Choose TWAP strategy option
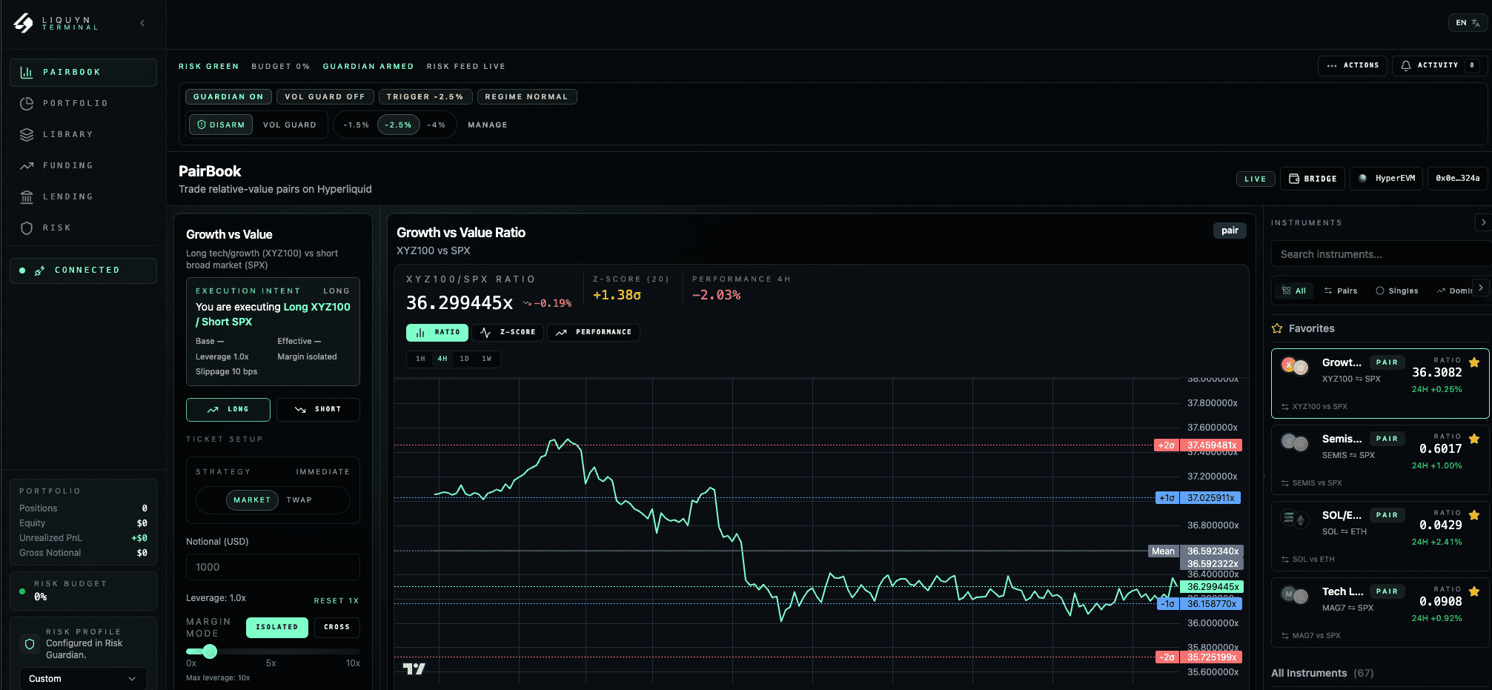This screenshot has height=690, width=1492. coord(299,500)
